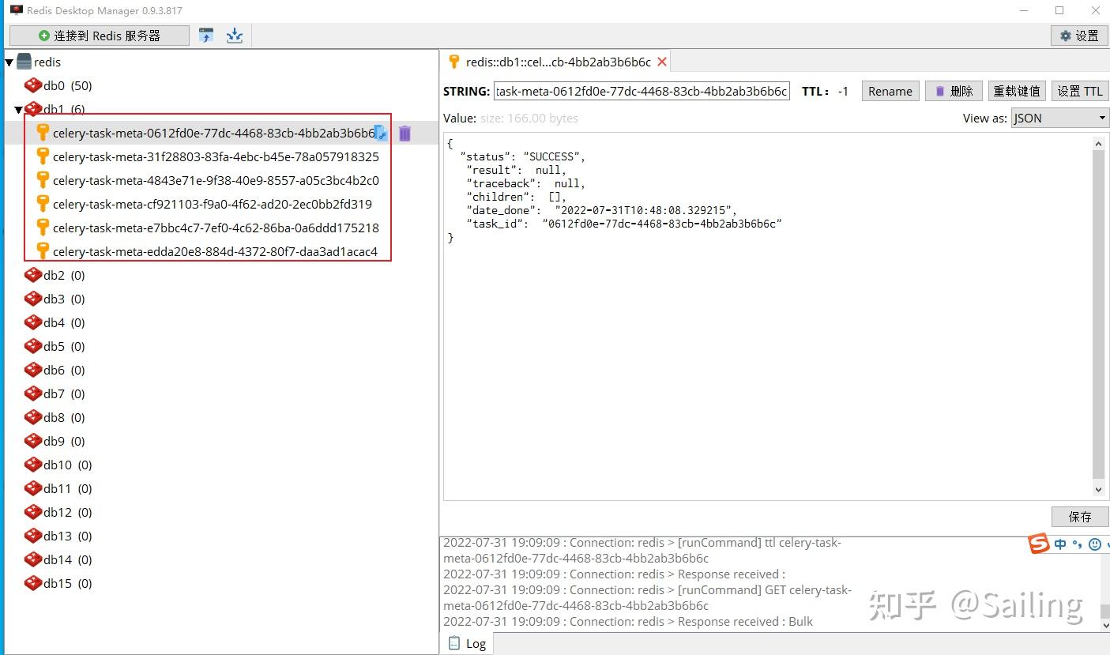Click the db6 database icon
This screenshot has width=1110, height=655.
[x=33, y=370]
